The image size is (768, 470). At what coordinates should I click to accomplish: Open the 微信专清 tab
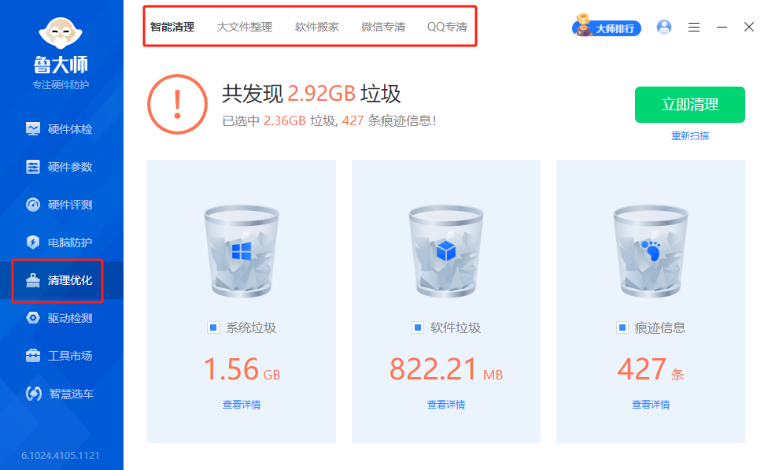pyautogui.click(x=383, y=27)
